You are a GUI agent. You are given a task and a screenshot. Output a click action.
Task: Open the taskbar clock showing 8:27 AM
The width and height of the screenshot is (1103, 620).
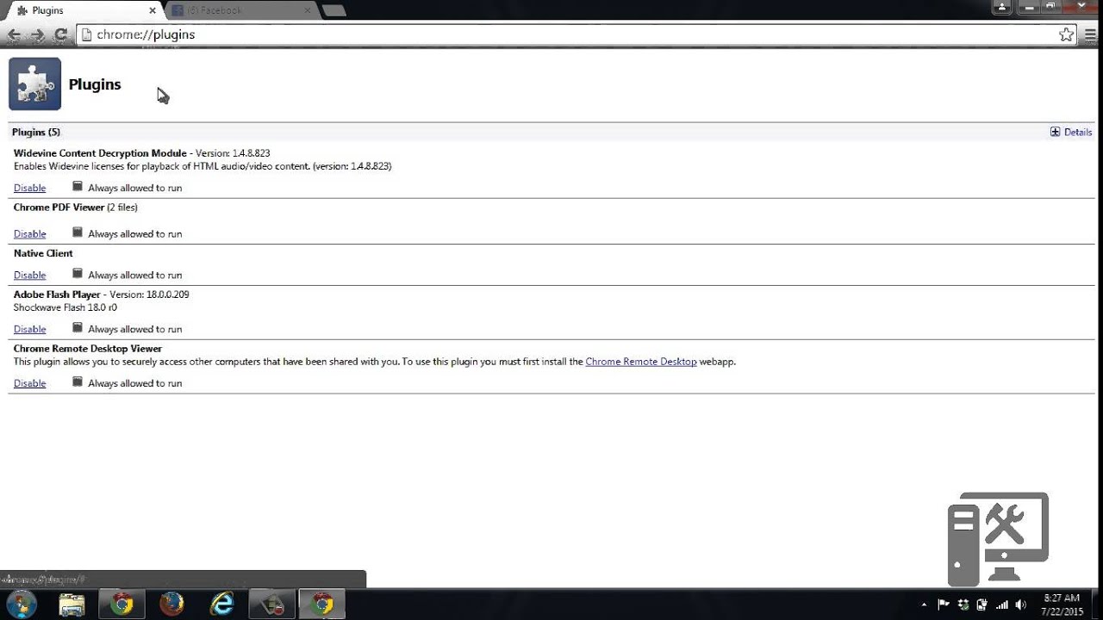(1062, 604)
